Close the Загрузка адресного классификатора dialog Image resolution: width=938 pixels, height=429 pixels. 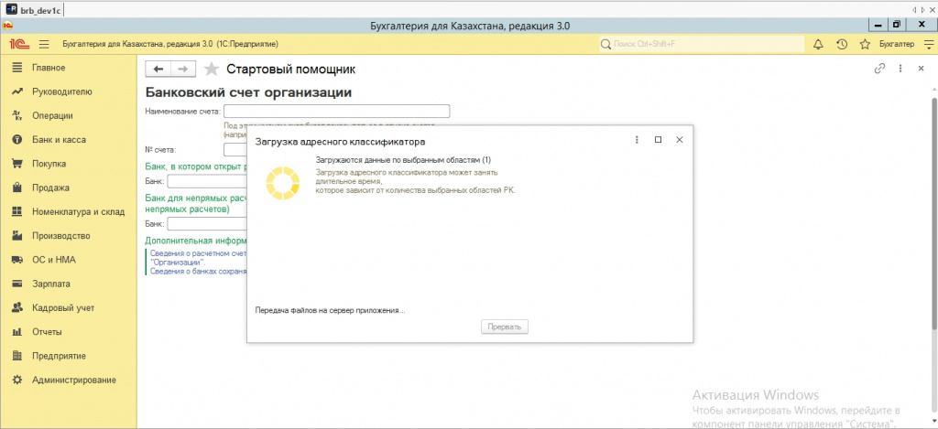click(x=679, y=140)
